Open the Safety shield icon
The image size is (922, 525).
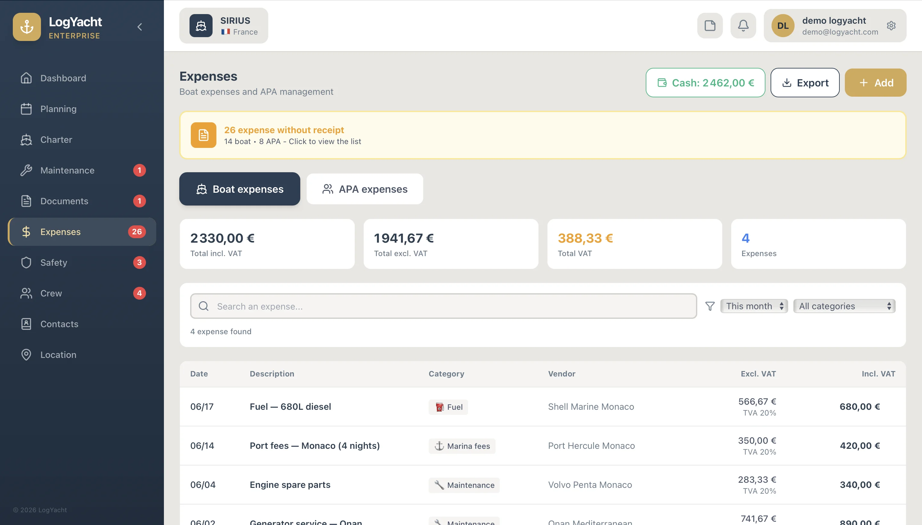coord(26,262)
